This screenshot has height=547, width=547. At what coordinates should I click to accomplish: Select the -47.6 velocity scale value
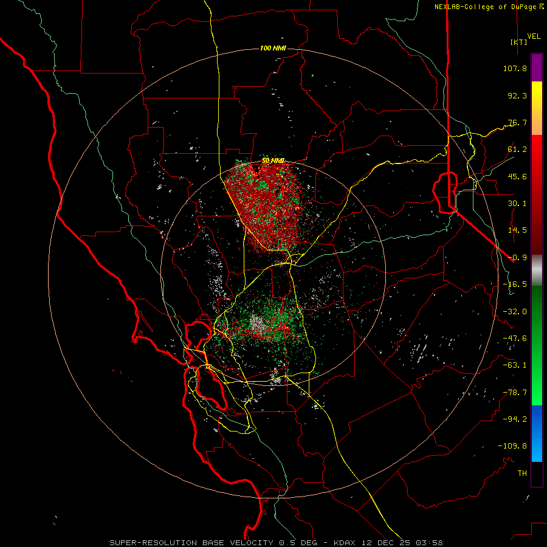pyautogui.click(x=515, y=339)
